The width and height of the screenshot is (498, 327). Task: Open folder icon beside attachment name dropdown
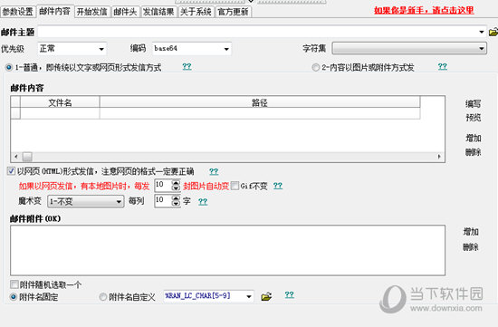[266, 296]
